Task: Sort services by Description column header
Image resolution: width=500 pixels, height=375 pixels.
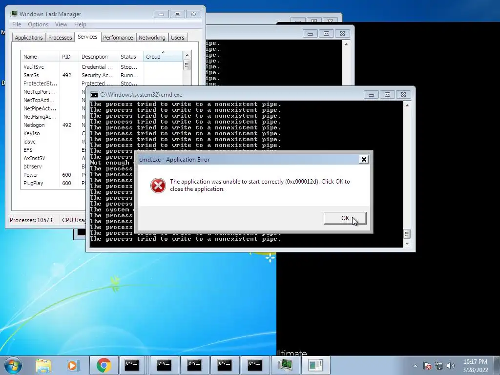Action: tap(98, 57)
